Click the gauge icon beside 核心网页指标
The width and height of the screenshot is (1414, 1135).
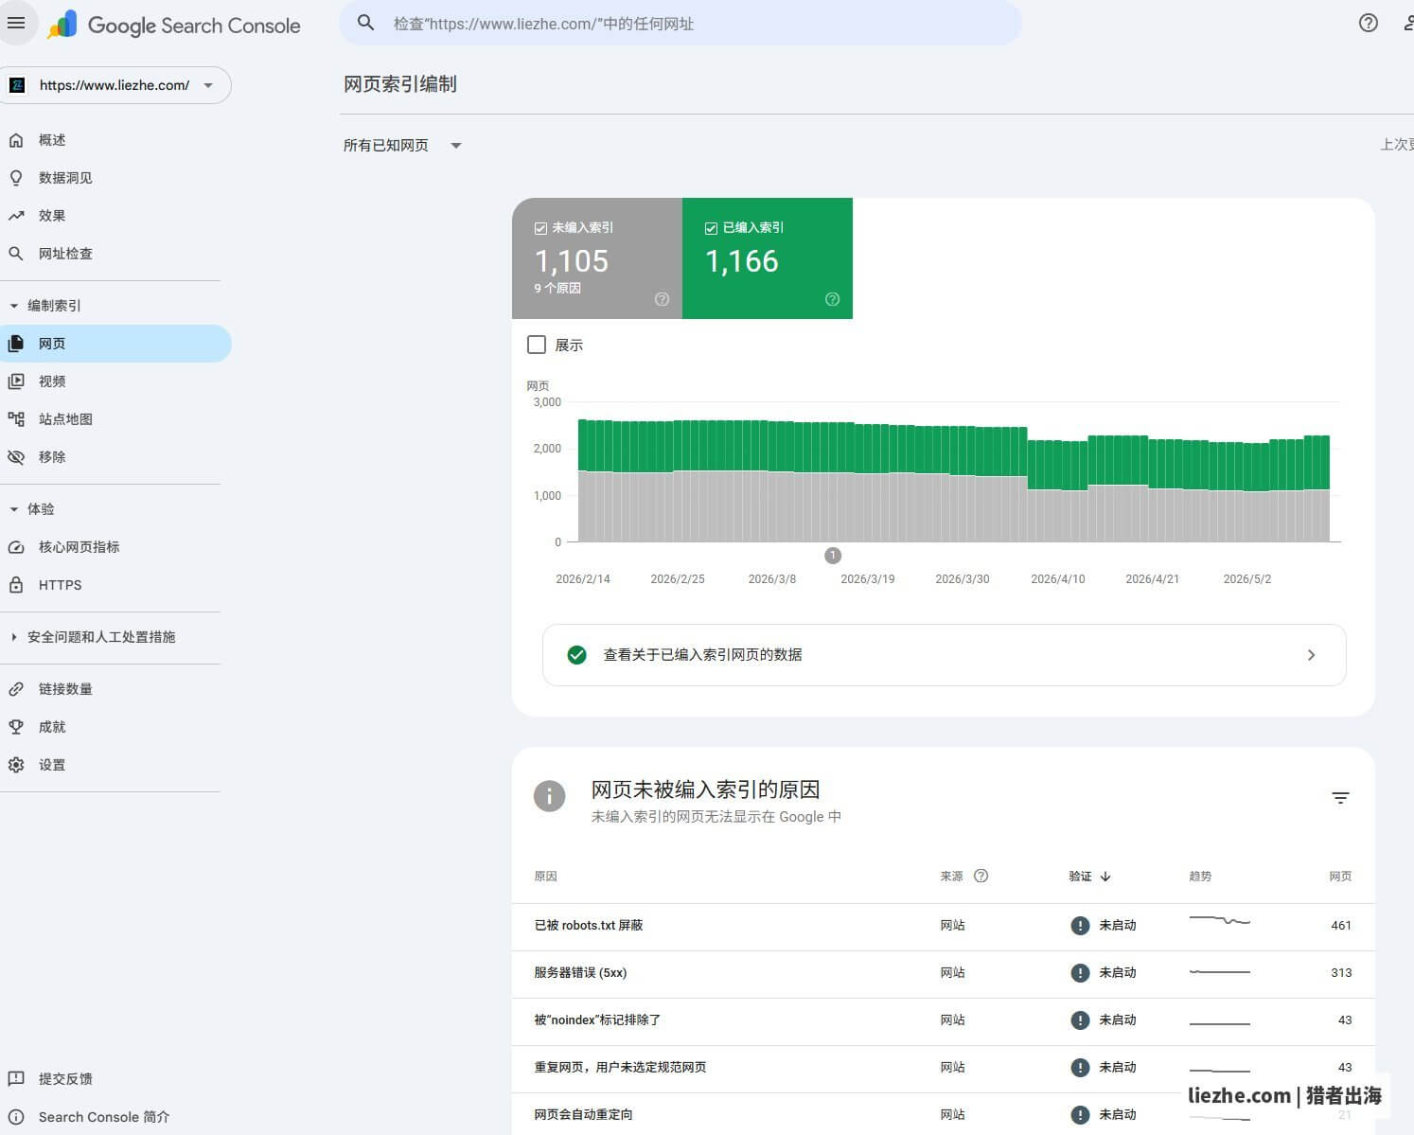[x=16, y=547]
